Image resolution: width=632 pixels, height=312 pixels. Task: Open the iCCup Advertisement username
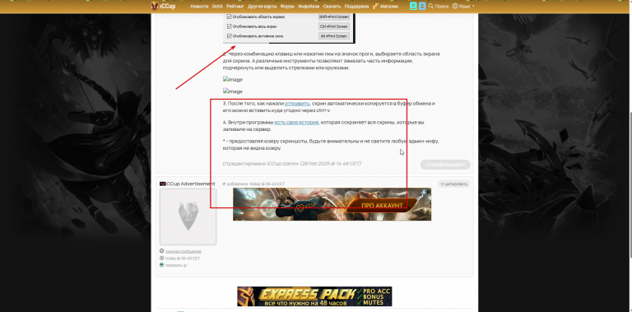pyautogui.click(x=191, y=184)
